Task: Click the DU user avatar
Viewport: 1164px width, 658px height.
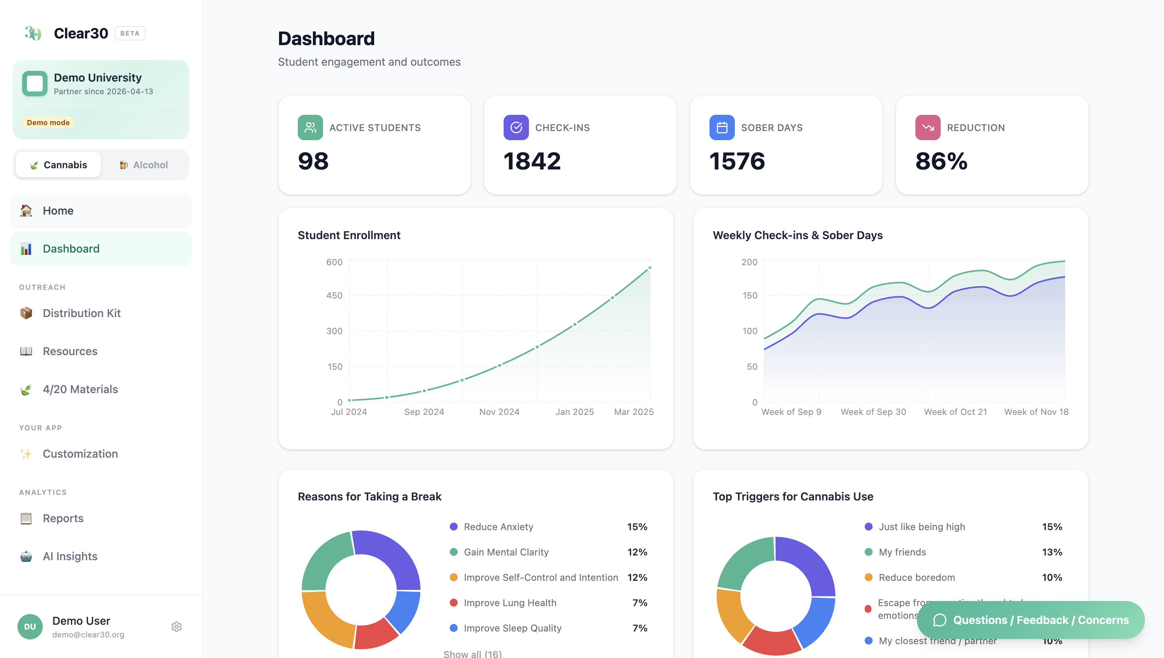Action: point(30,626)
